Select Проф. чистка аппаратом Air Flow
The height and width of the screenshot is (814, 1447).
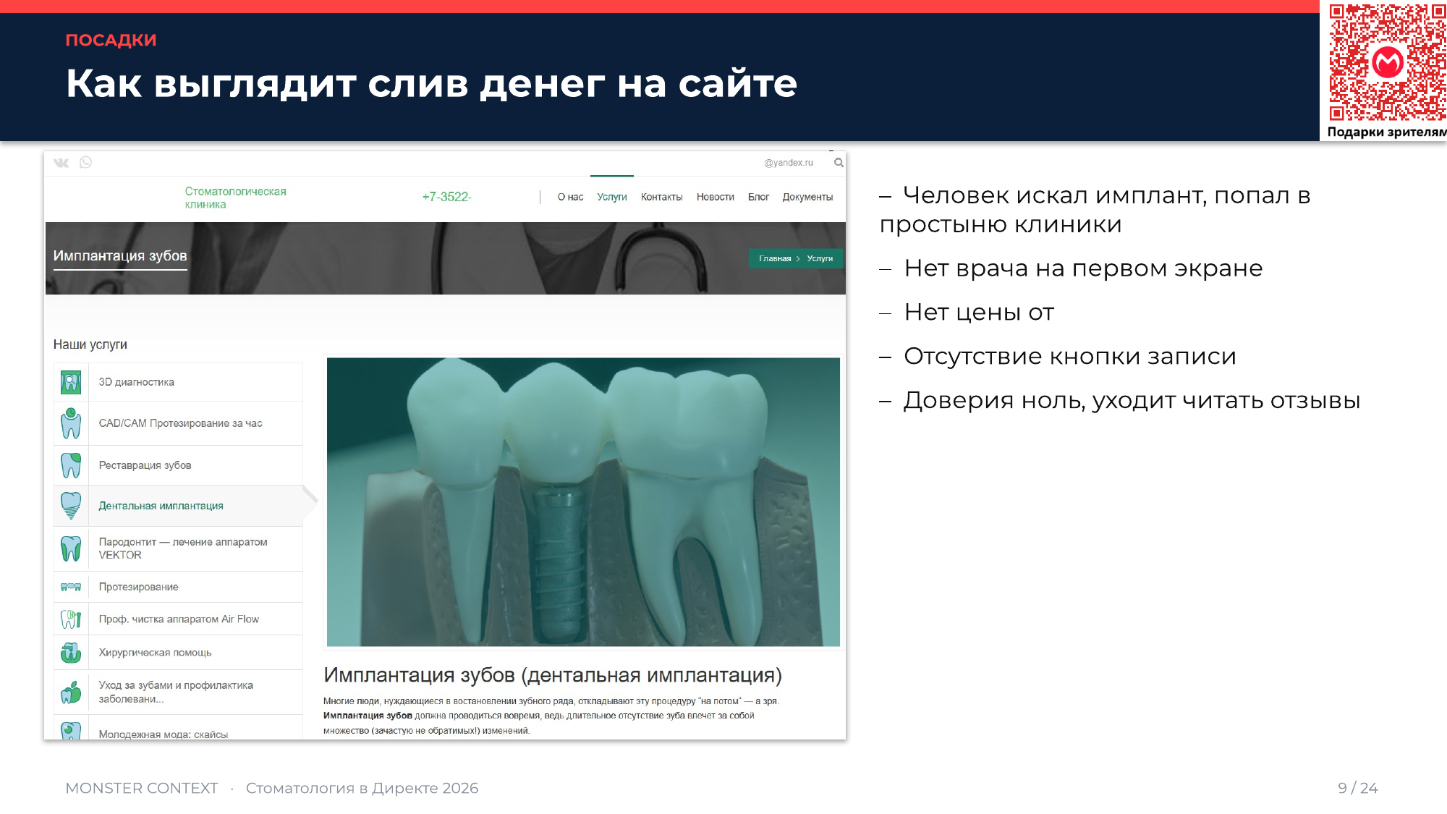[x=178, y=619]
